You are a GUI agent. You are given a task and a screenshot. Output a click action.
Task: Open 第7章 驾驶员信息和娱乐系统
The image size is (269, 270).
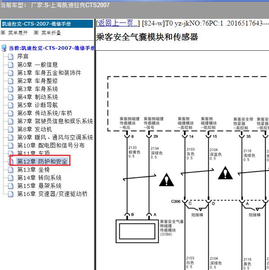click(x=55, y=121)
